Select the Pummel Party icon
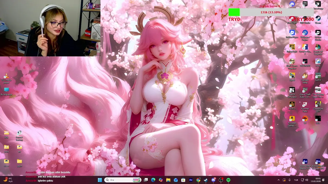Screen dimensions: 328x184 [305, 107]
